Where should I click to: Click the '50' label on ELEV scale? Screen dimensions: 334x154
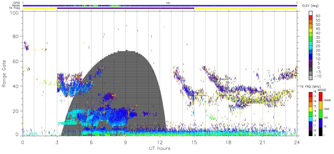click(x=318, y=24)
